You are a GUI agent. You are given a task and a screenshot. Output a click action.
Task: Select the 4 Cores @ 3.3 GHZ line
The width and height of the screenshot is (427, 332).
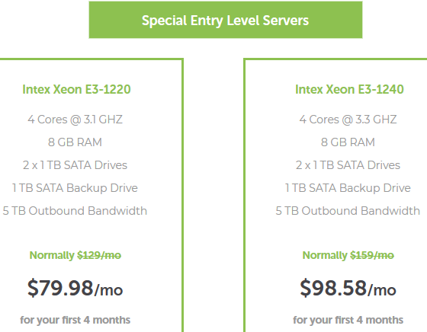click(x=348, y=120)
